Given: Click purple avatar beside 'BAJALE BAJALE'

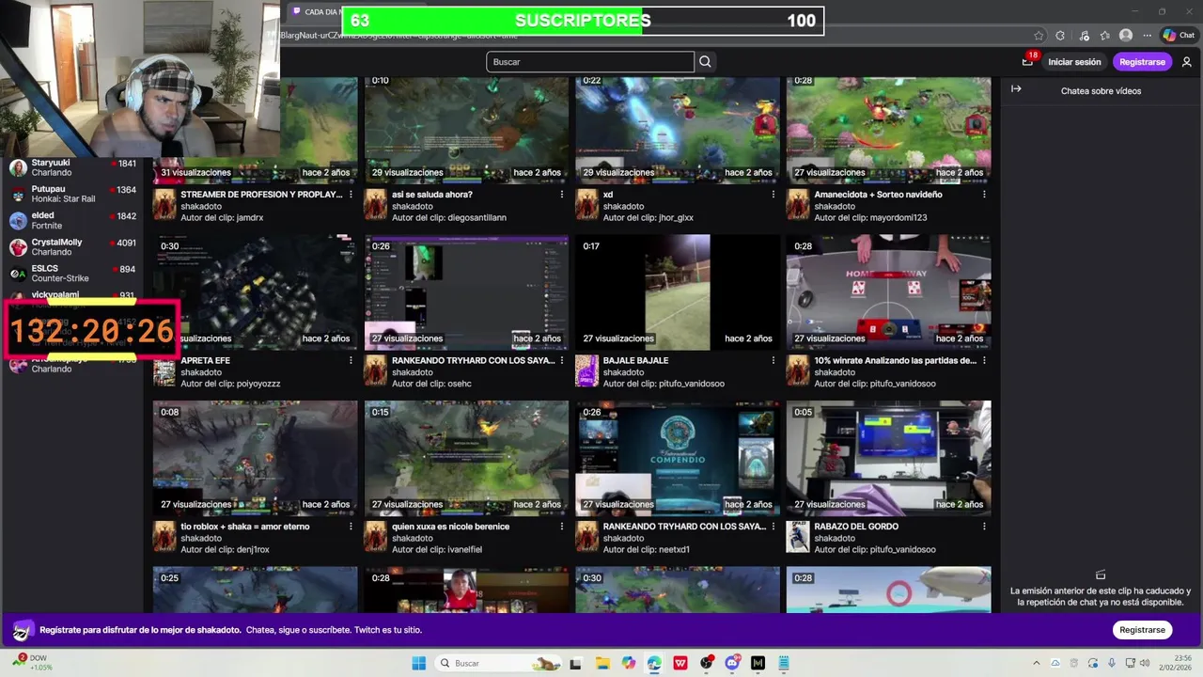Looking at the screenshot, I should click(x=586, y=370).
